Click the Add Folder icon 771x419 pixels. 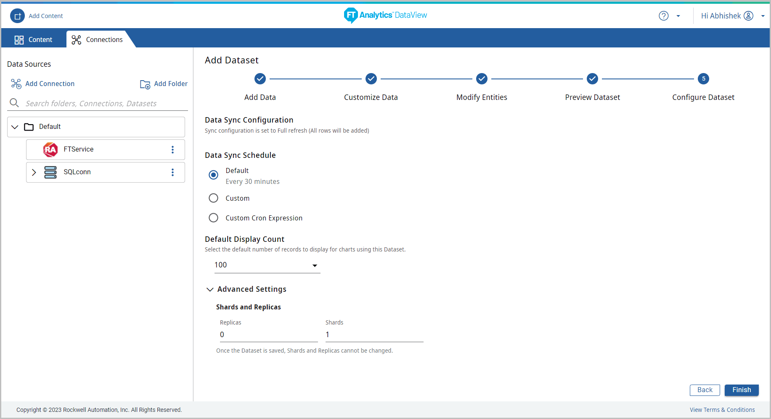(x=145, y=84)
